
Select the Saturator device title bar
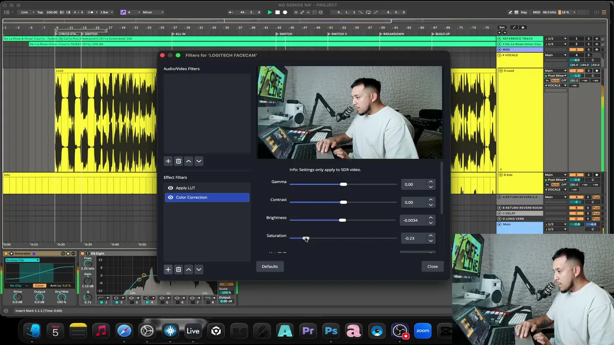point(40,253)
